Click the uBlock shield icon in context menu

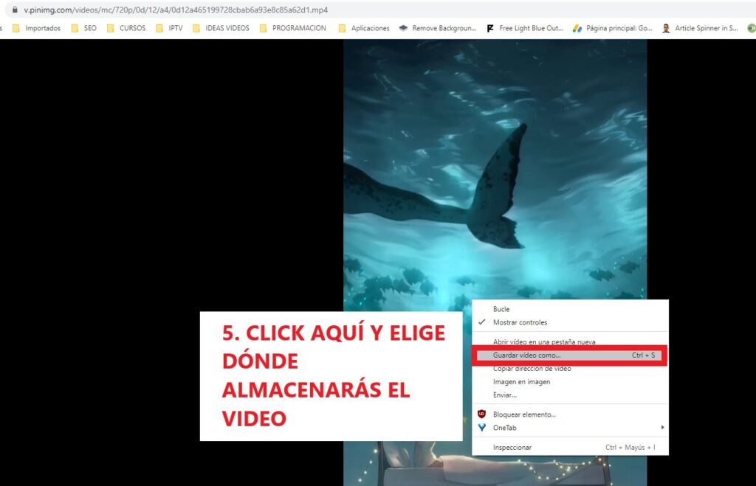point(482,414)
